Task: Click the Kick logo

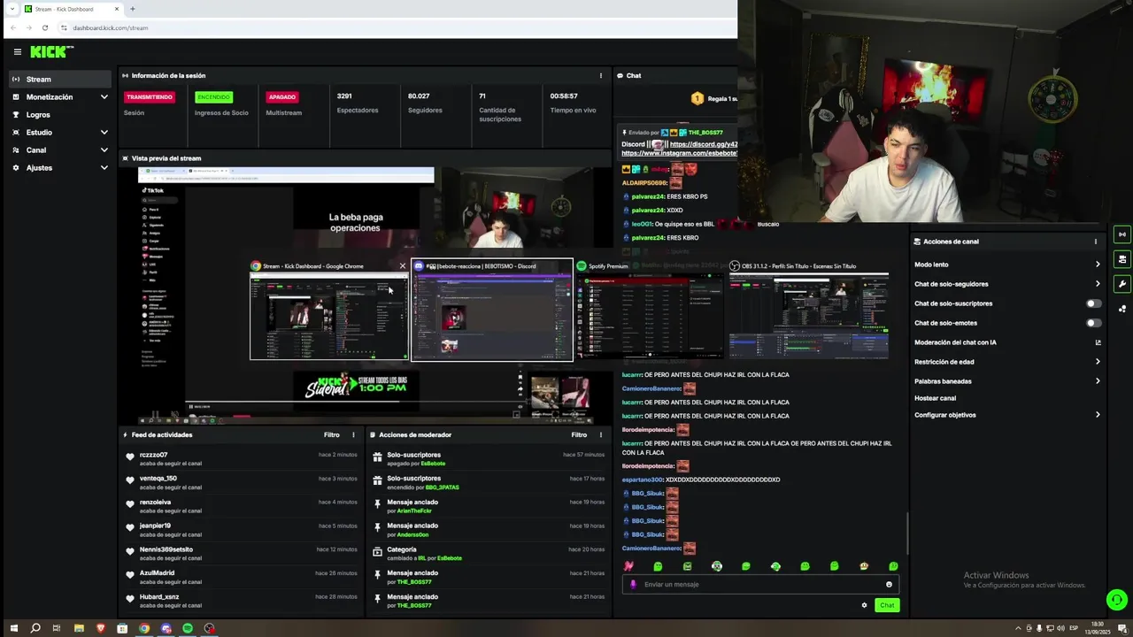Action: 50,52
